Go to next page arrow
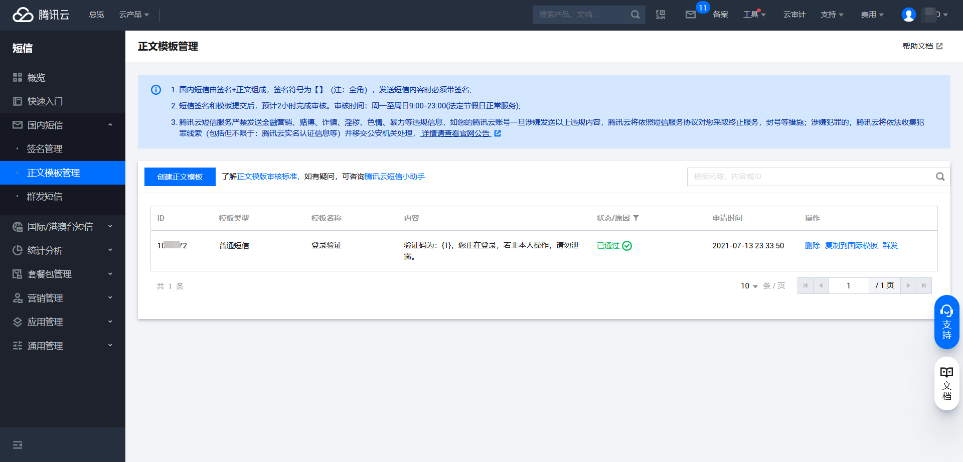Image resolution: width=963 pixels, height=462 pixels. tap(908, 285)
